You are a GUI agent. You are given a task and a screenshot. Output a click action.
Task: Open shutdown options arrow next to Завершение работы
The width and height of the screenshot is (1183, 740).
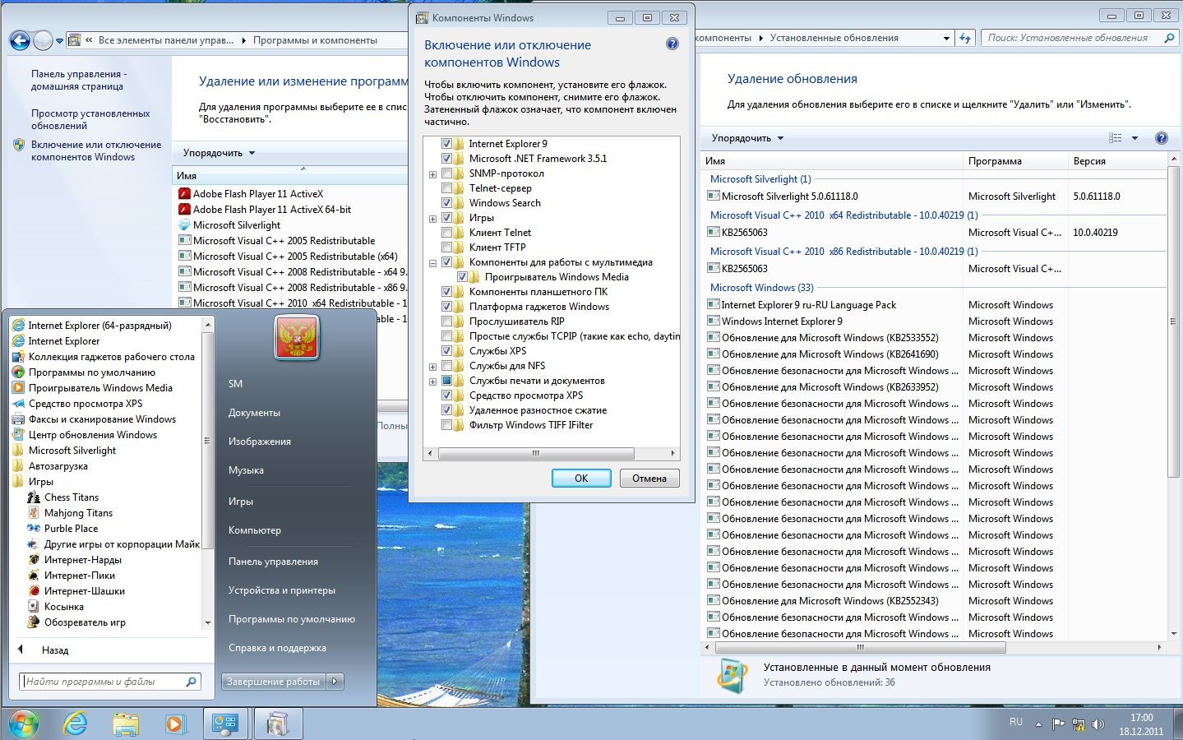(x=335, y=682)
